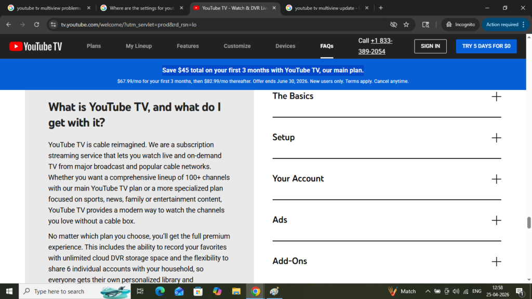Click 'What is YouTube TV' heading
Viewport: 532px width, 299px height.
(x=135, y=115)
